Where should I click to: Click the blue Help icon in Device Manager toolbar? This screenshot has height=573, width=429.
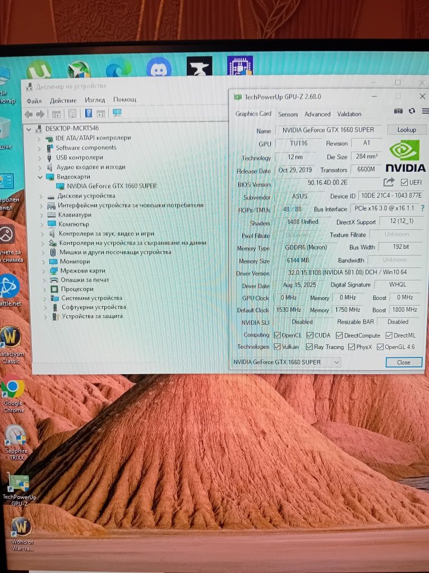[88, 113]
